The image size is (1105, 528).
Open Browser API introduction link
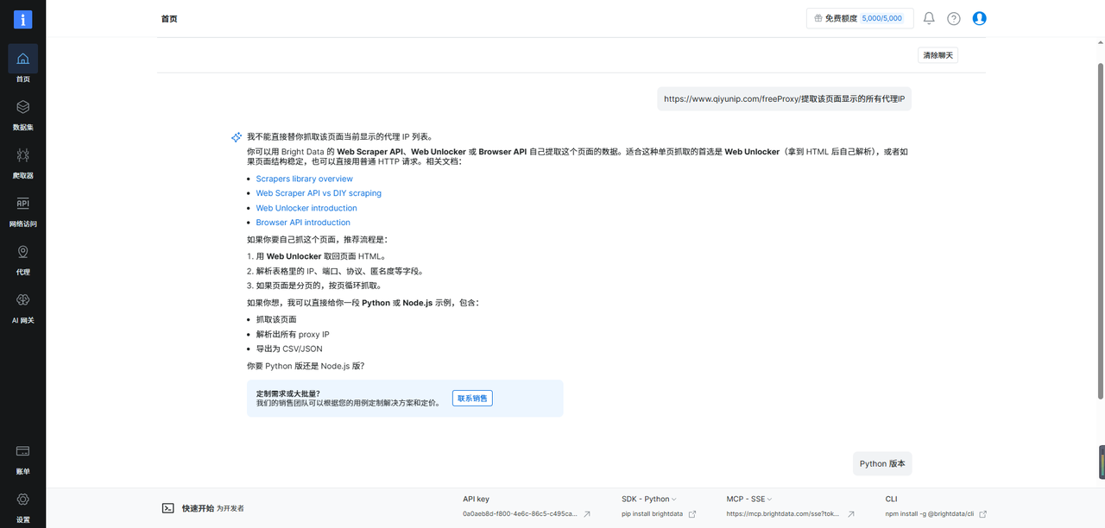pos(303,223)
